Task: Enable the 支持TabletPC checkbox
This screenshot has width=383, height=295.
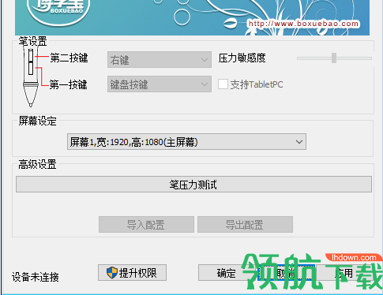Action: coord(223,84)
